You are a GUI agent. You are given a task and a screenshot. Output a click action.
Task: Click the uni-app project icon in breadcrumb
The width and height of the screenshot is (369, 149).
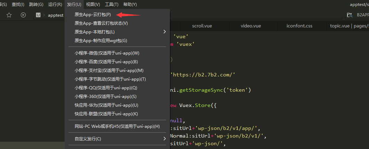38,15
